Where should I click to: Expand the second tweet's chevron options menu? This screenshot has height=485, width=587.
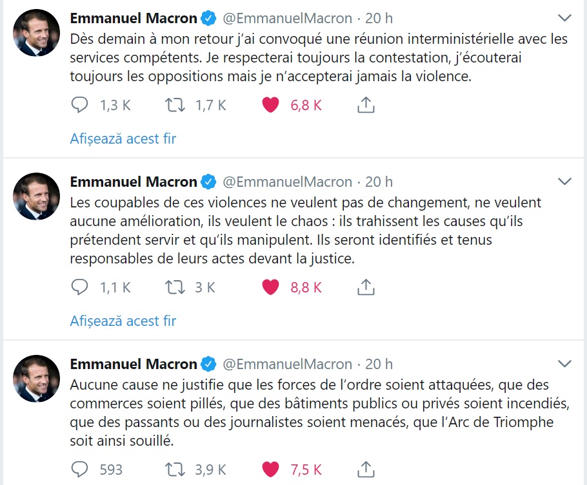tap(564, 182)
